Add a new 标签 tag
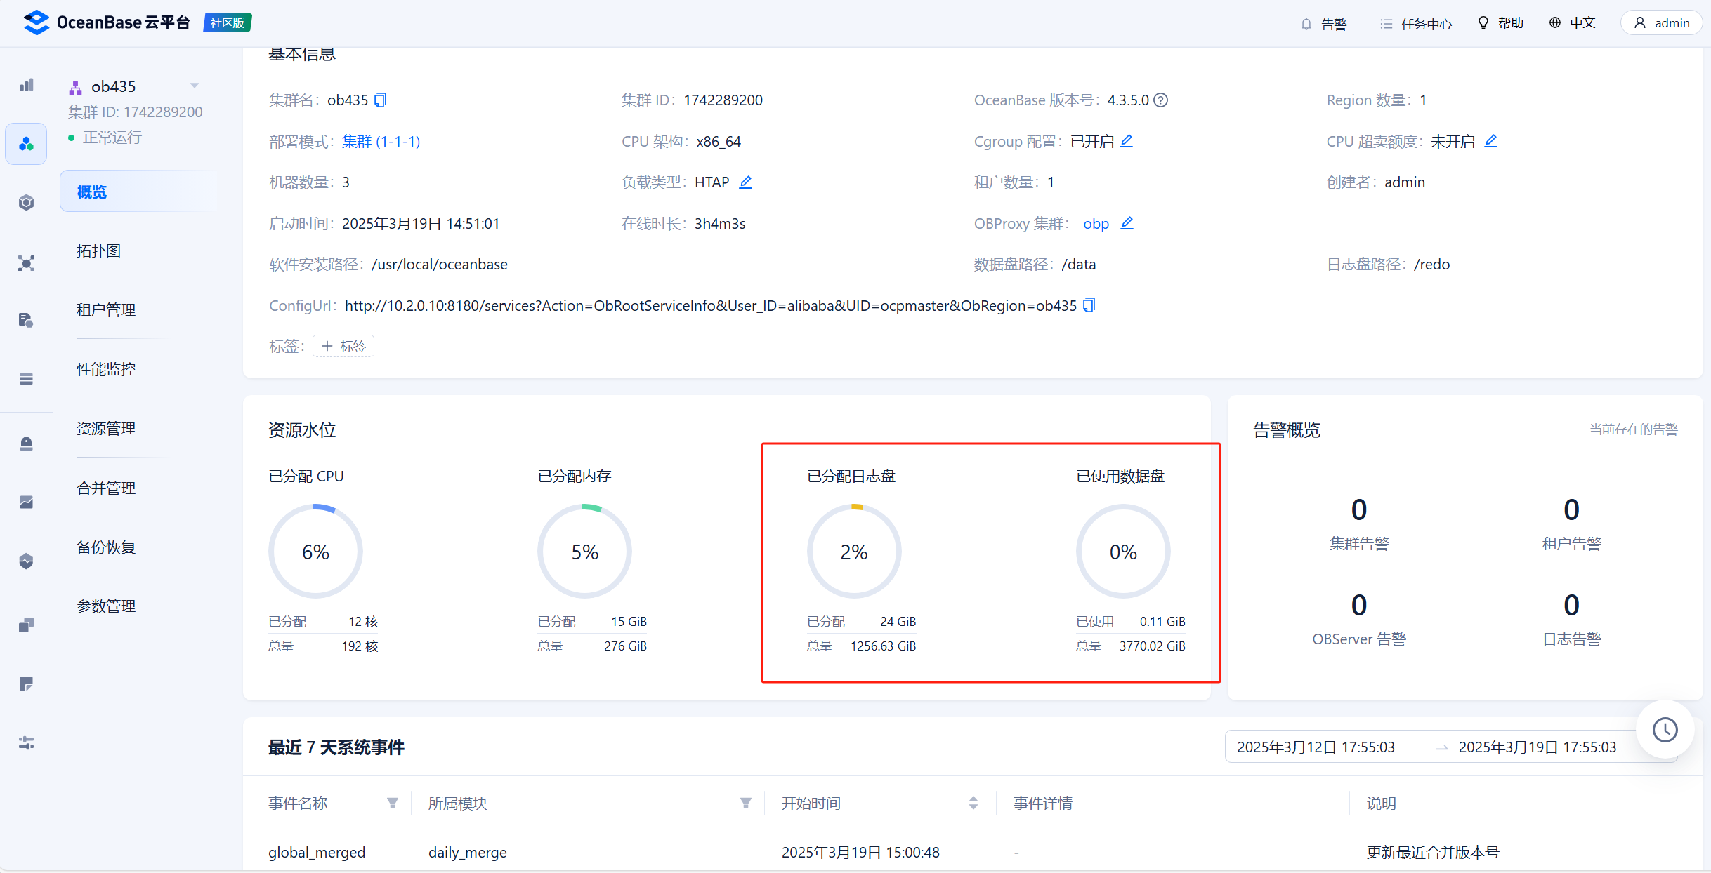1711x873 pixels. coord(343,346)
